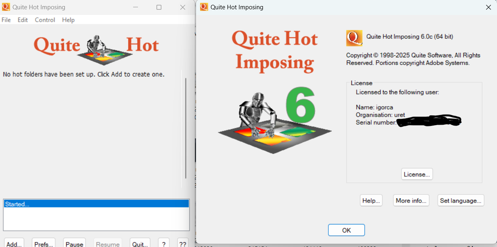Click the copyright 1998-2025 Quite Software text
This screenshot has width=497, height=247.
[x=413, y=59]
